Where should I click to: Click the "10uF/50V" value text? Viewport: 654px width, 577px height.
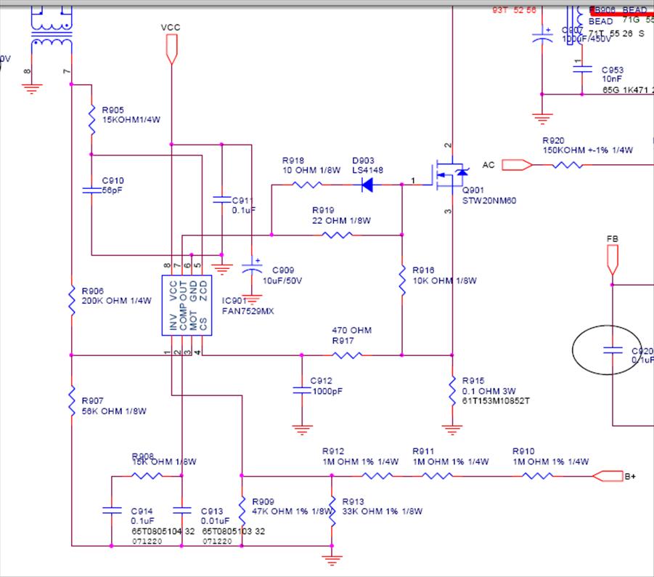pos(282,281)
